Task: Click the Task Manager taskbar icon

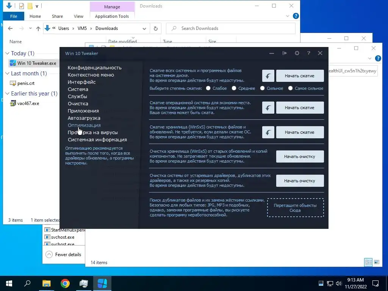Action: tap(84, 283)
